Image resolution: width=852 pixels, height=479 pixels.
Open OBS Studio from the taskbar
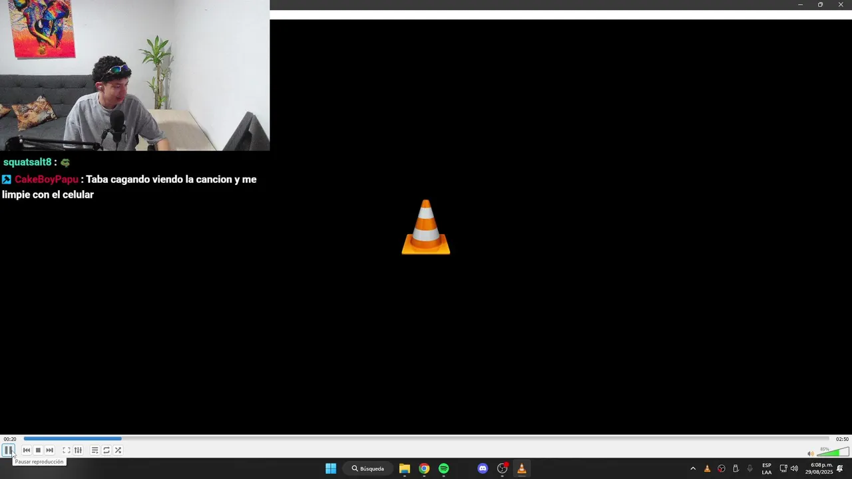tap(503, 468)
